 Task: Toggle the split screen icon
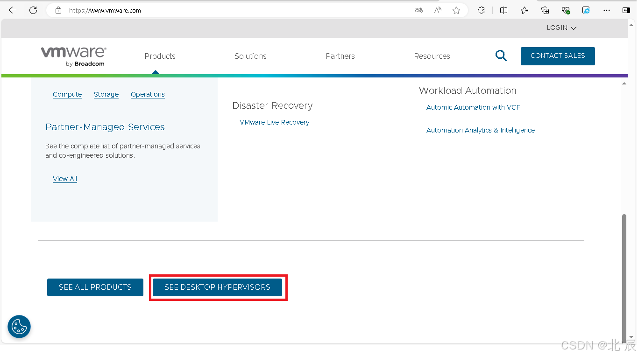(x=503, y=10)
